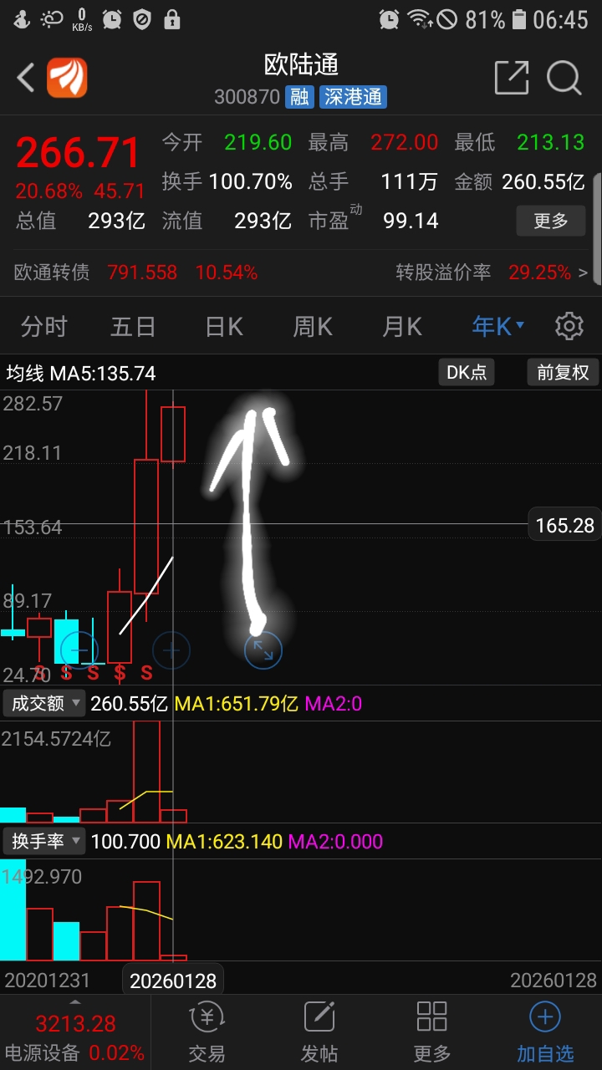
Task: Toggle the DK点 indicator
Action: point(467,372)
